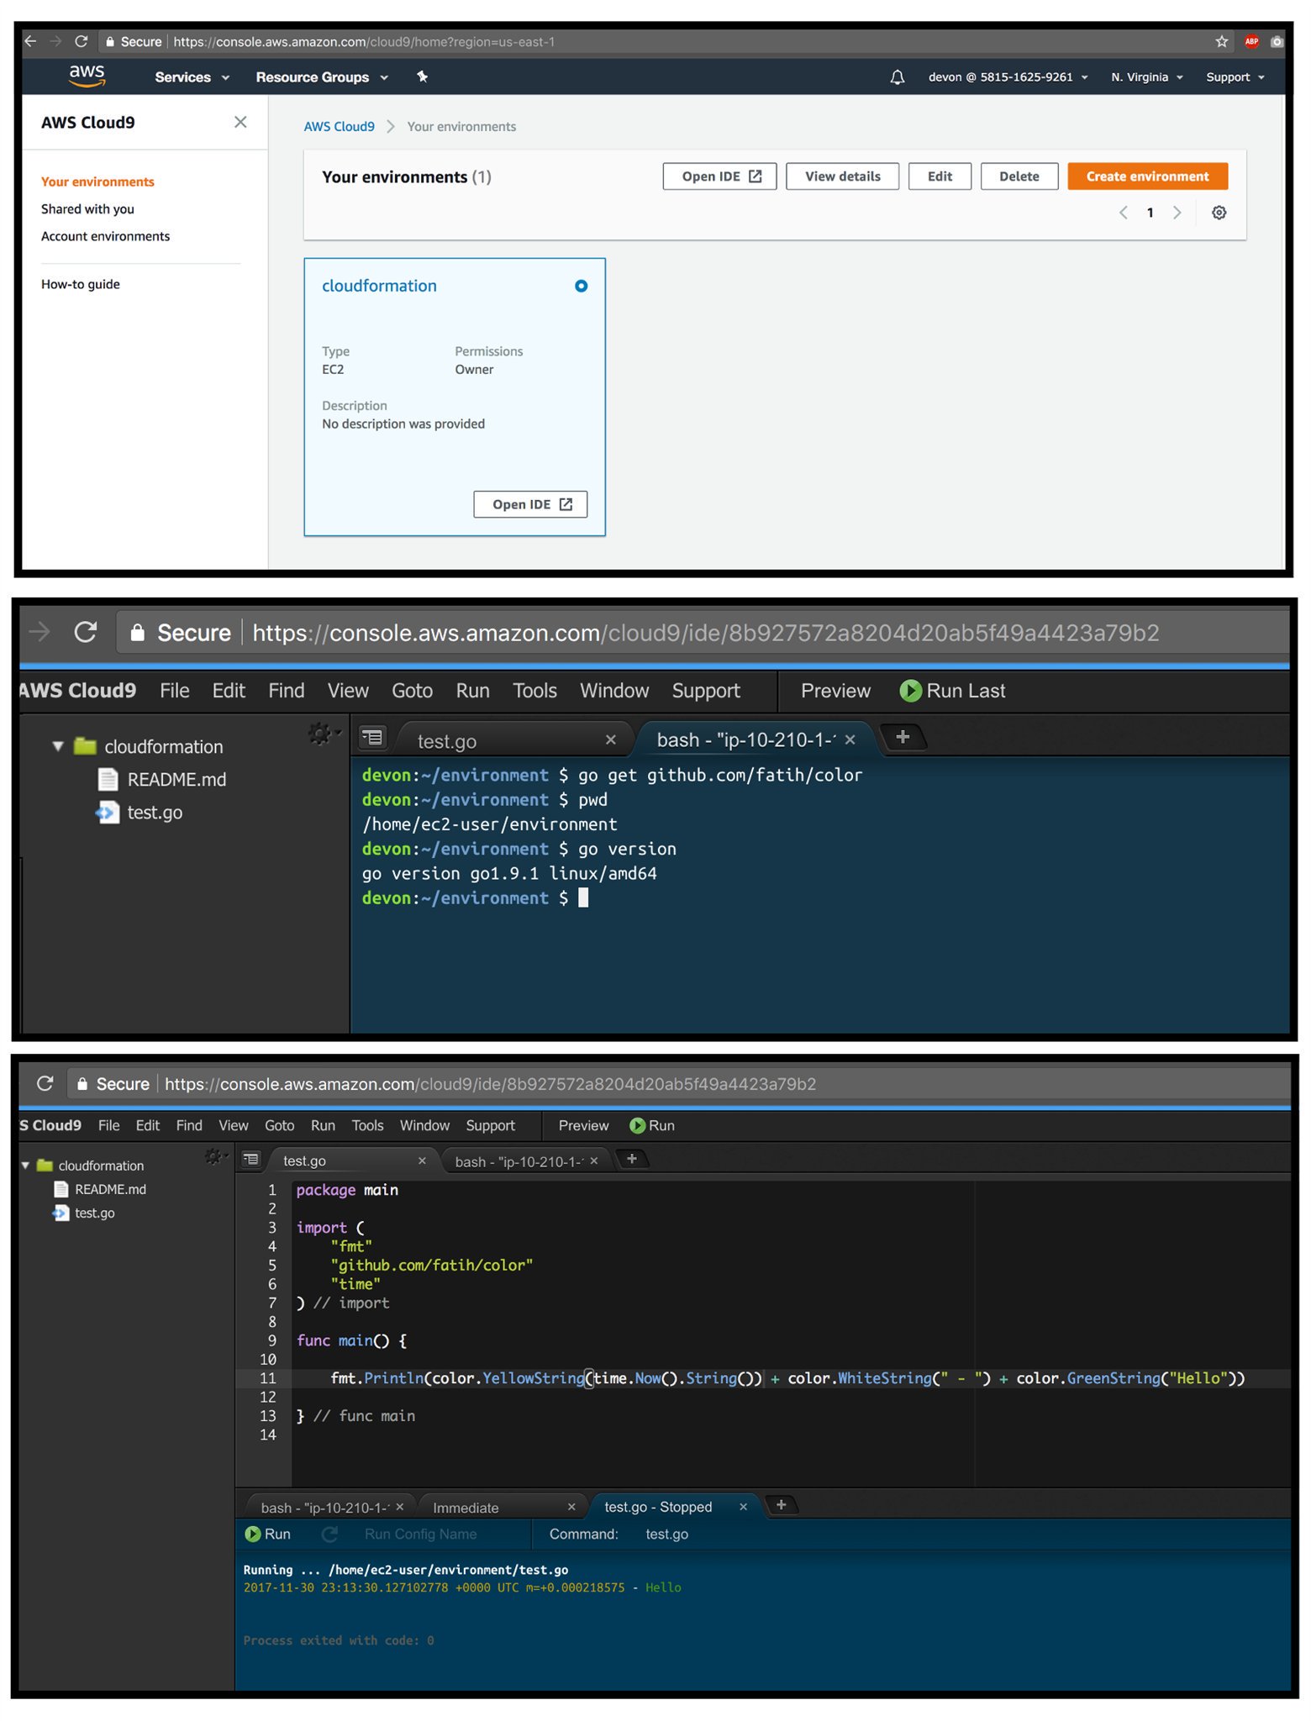Bookmark the AWS console page with the star icon

(x=1221, y=41)
